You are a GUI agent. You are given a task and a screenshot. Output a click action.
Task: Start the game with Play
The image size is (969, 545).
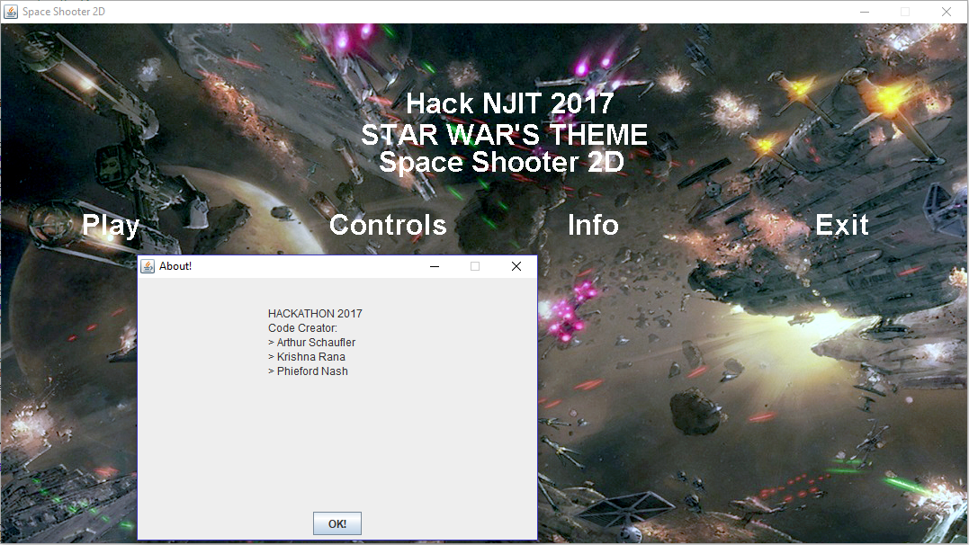click(111, 226)
